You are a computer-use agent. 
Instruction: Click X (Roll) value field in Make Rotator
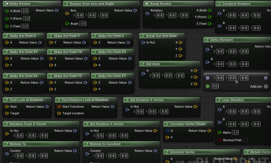click(x=25, y=11)
